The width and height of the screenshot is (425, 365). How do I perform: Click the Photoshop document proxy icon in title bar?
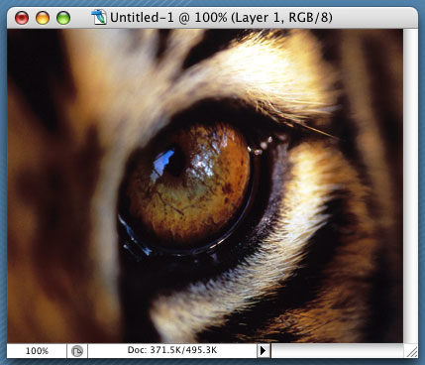(x=99, y=17)
